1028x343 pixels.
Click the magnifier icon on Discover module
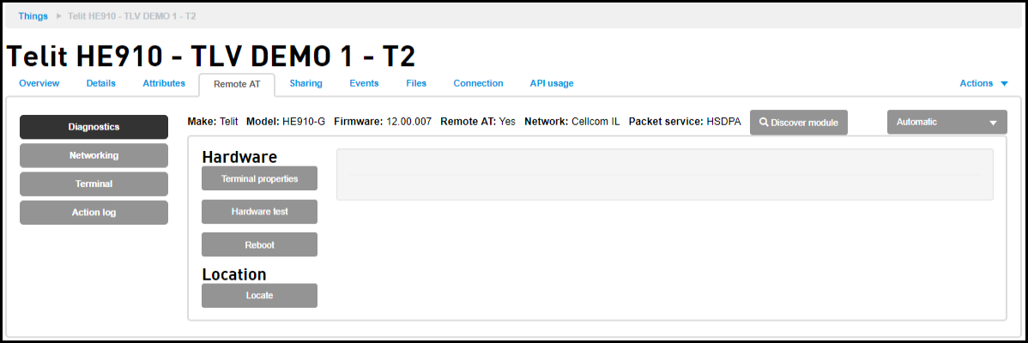click(x=764, y=123)
